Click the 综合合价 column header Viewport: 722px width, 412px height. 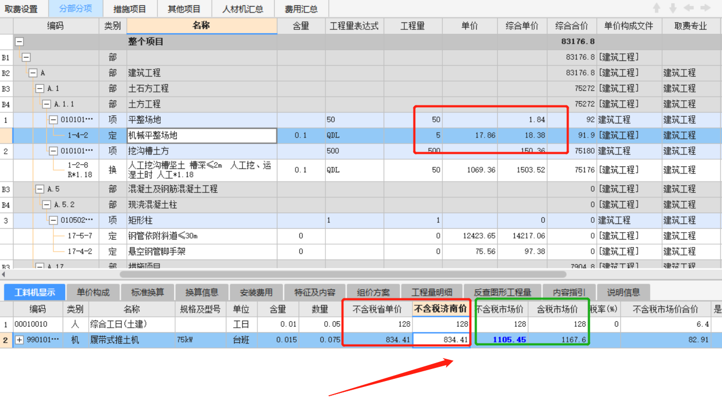pos(572,26)
